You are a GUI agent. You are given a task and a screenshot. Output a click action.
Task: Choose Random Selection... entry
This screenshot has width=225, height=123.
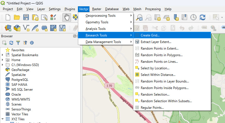click(x=172, y=95)
